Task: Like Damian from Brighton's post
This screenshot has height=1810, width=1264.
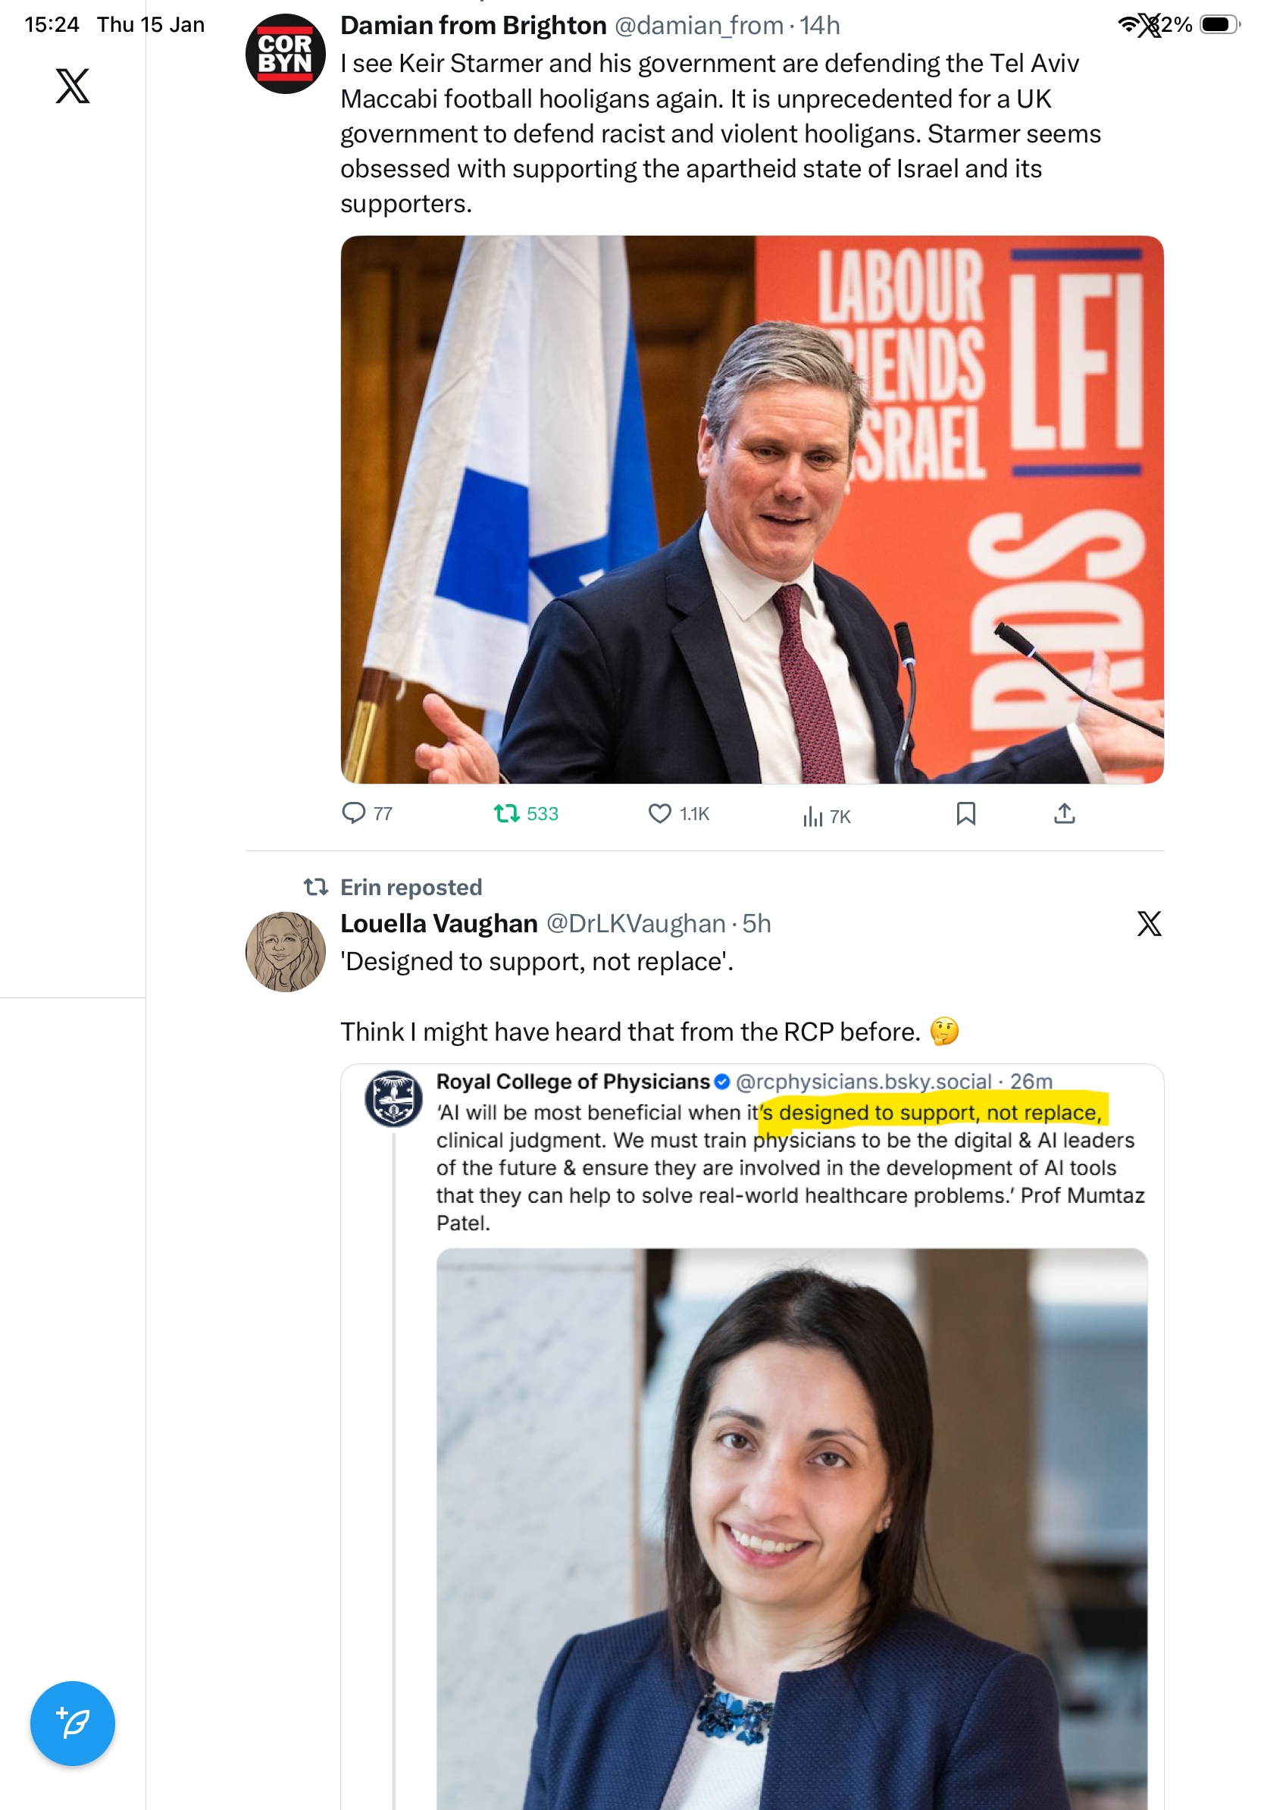Action: (678, 813)
